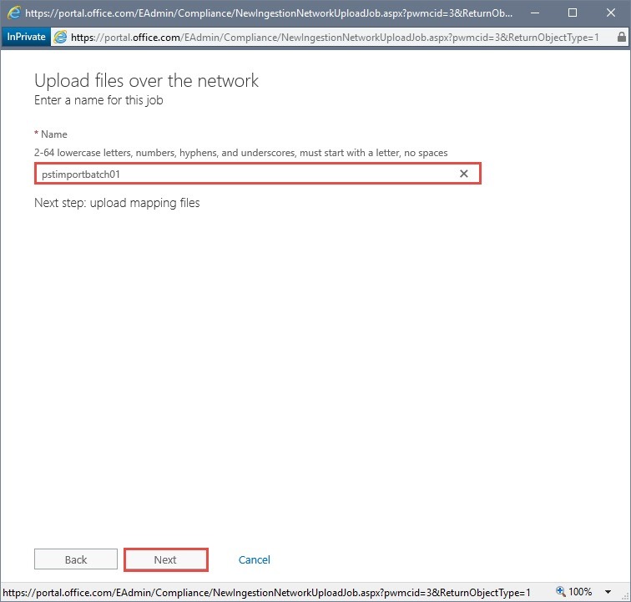Click the Internet Explorer page icon in address bar
The image size is (631, 602).
(60, 37)
